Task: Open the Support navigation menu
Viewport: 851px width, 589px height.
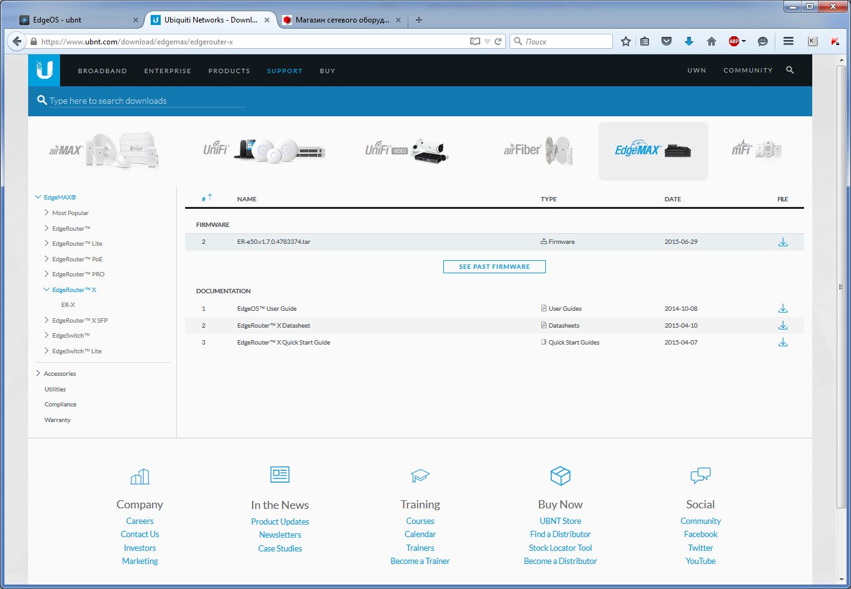Action: tap(285, 71)
